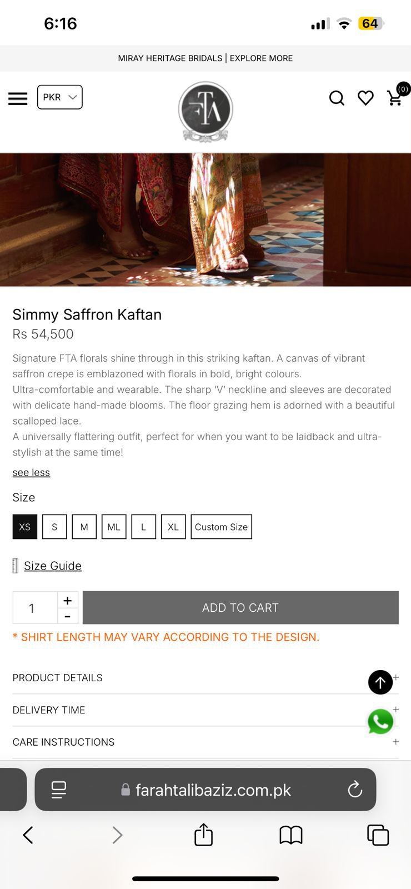Open Safari bookmarks icon
The image size is (411, 889).
click(290, 835)
